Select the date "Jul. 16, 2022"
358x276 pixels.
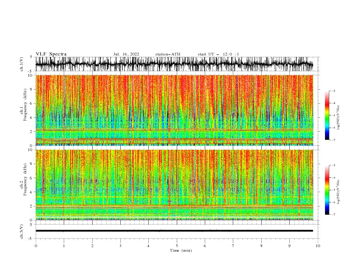point(126,54)
